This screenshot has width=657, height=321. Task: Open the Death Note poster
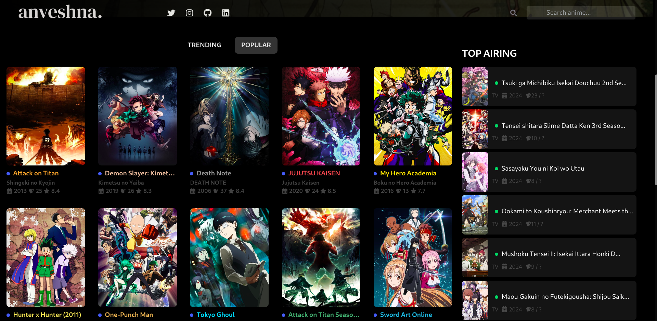(229, 116)
